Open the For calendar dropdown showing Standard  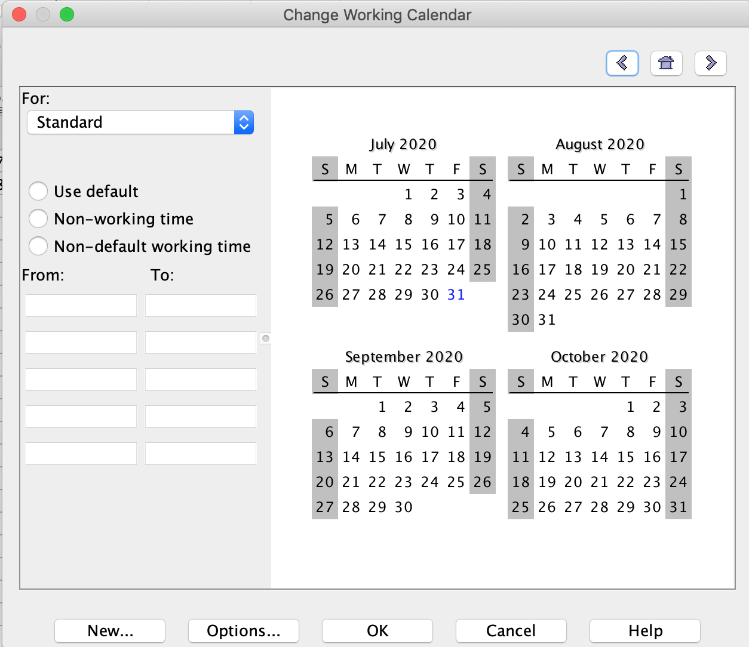click(140, 122)
